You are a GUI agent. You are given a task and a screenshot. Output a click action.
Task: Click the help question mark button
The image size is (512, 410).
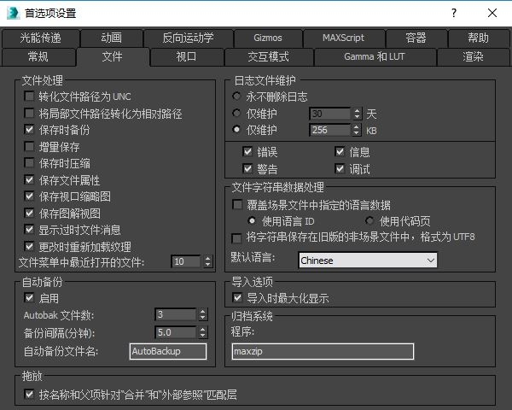click(454, 13)
